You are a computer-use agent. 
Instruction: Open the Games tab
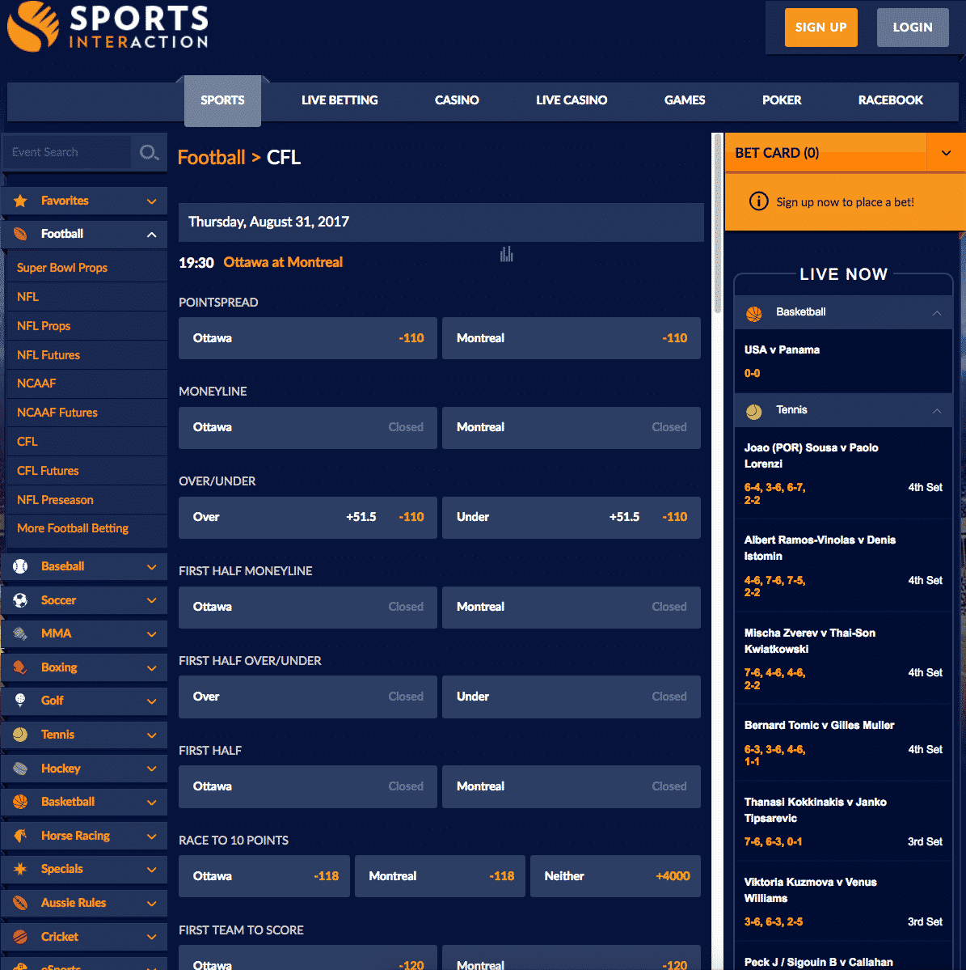point(685,100)
